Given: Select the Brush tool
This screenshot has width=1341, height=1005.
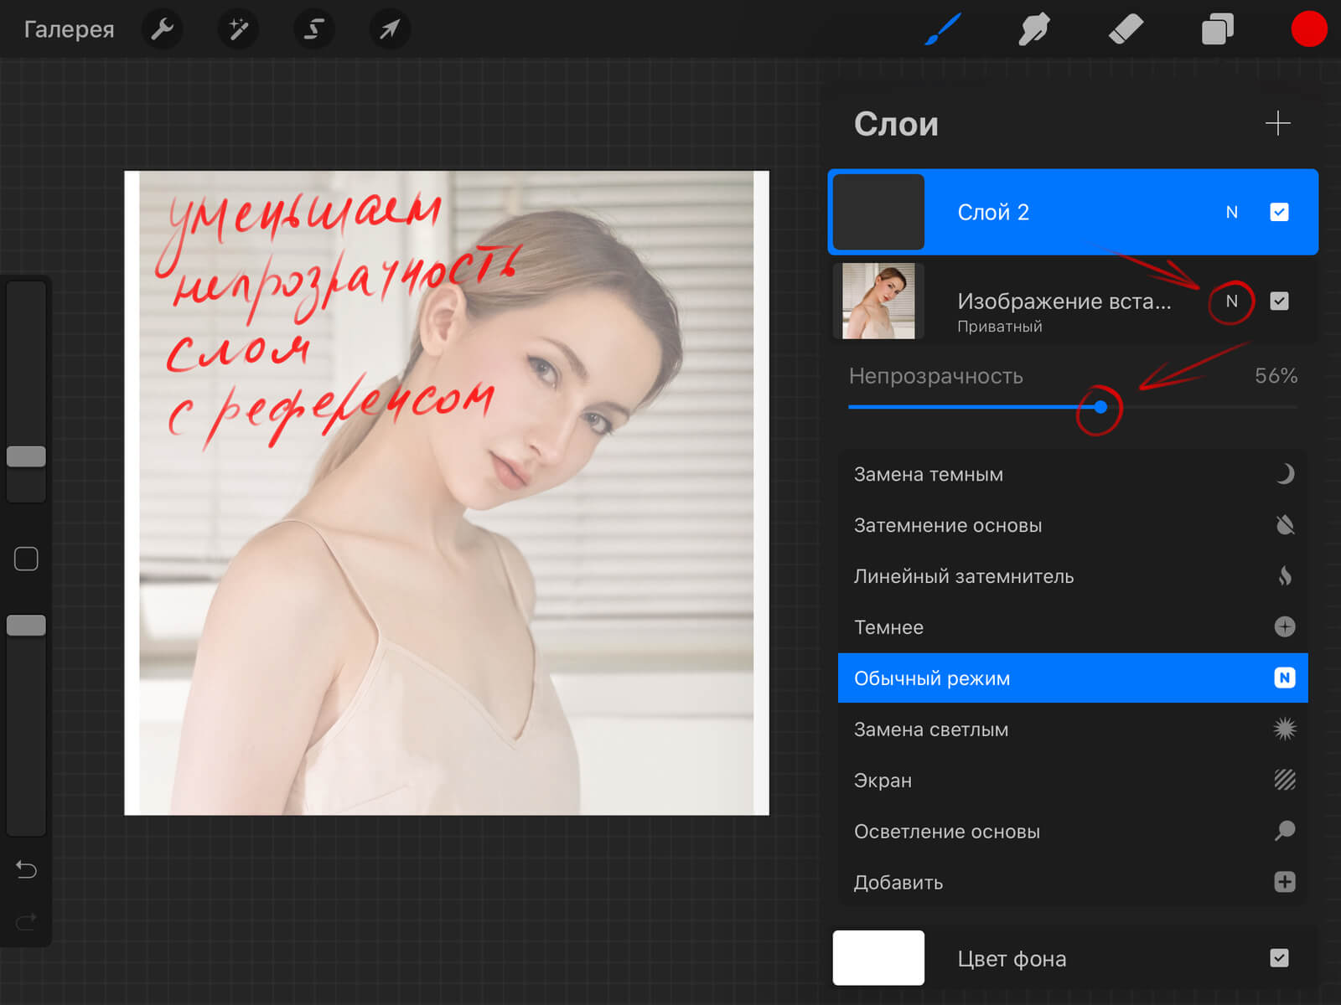Looking at the screenshot, I should [943, 29].
